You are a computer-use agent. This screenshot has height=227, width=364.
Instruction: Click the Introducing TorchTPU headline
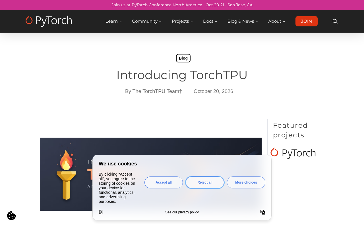[182, 75]
